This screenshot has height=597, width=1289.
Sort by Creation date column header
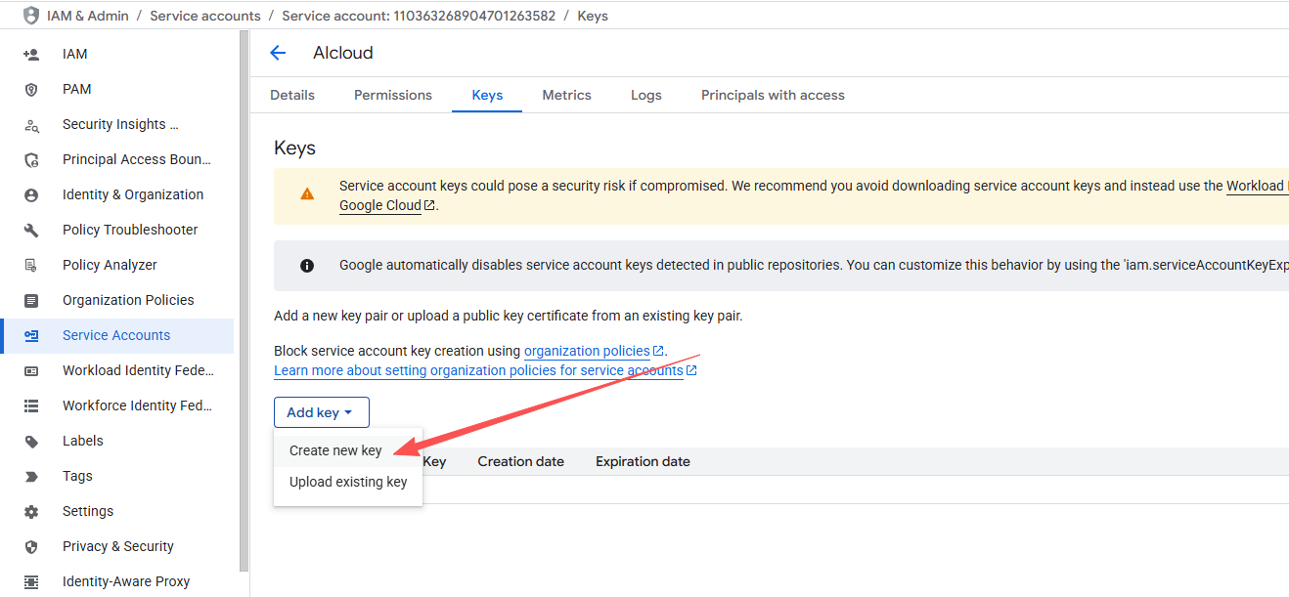click(x=520, y=461)
